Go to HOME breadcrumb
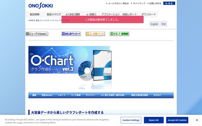The width and height of the screenshot is (202, 126). (x=31, y=20)
